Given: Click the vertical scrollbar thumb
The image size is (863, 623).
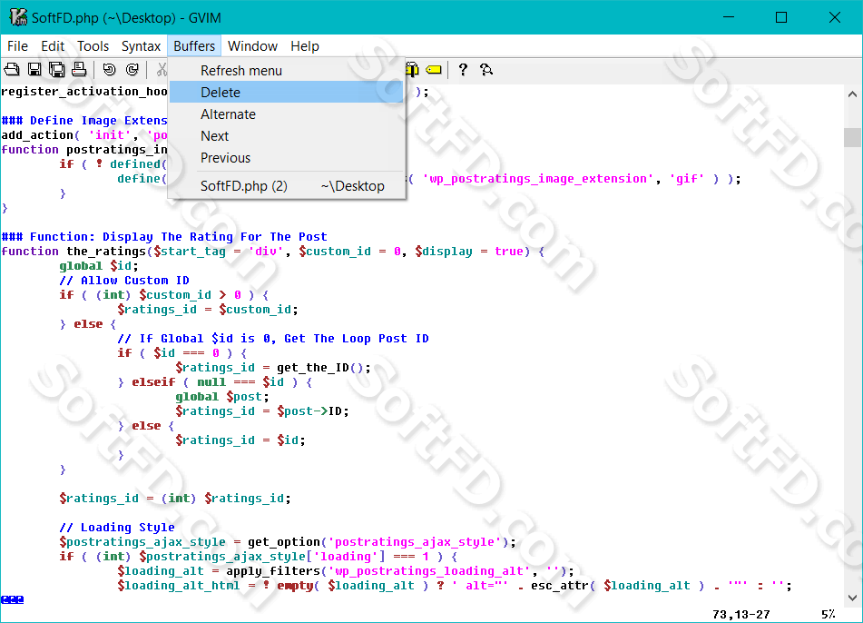Looking at the screenshot, I should 852,137.
